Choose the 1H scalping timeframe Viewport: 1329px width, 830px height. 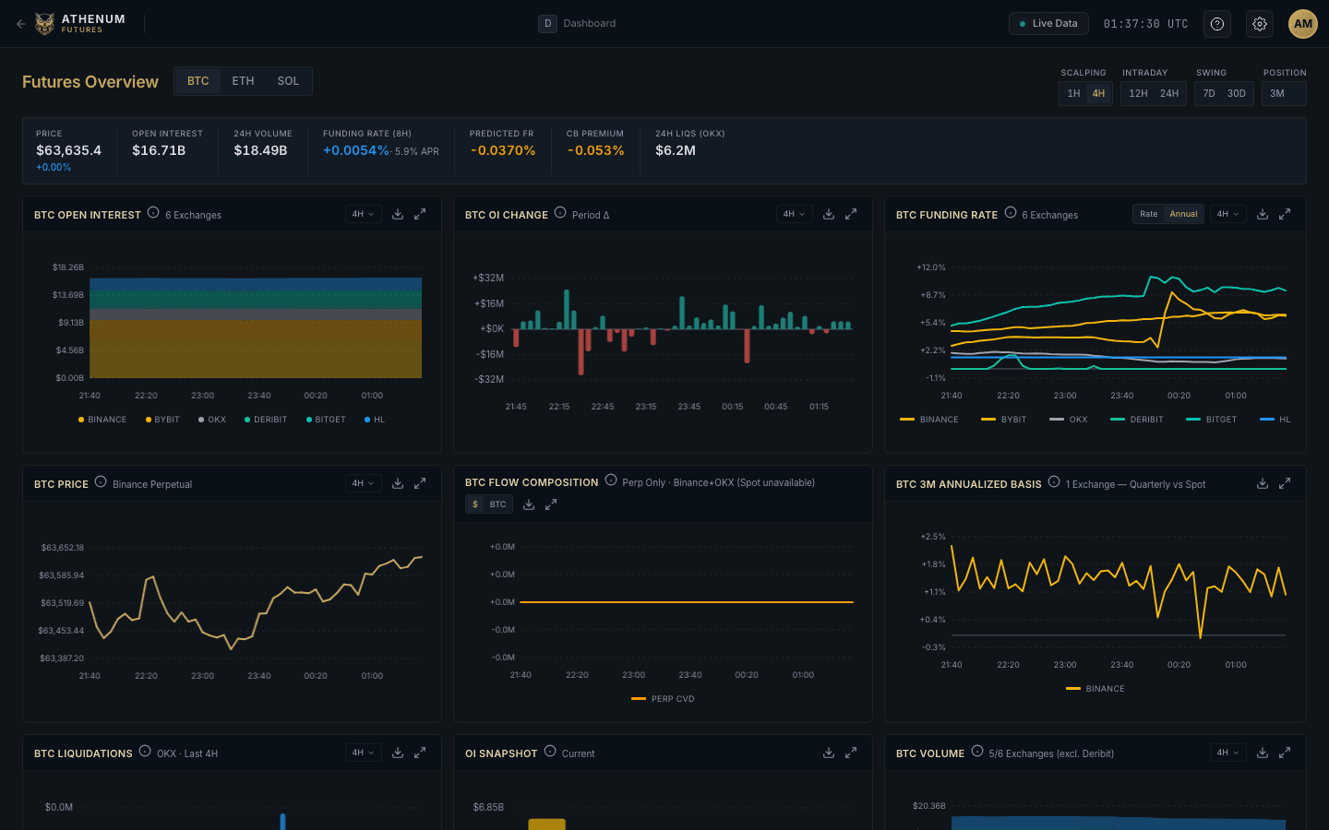point(1073,93)
